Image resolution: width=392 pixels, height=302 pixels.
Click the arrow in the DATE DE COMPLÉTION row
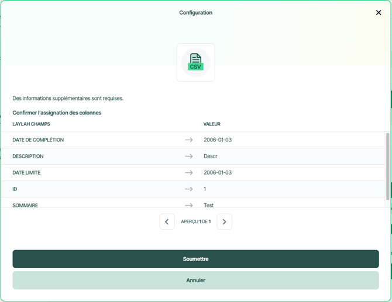[189, 140]
